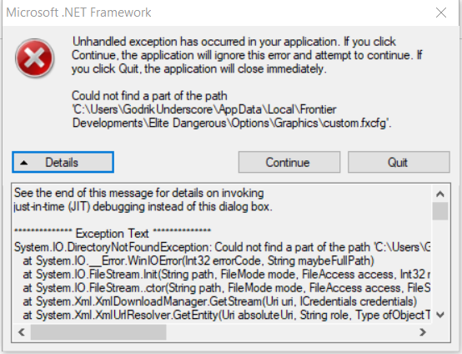Click the vertical scrollbar thumb
This screenshot has width=462, height=354.
tap(440, 211)
